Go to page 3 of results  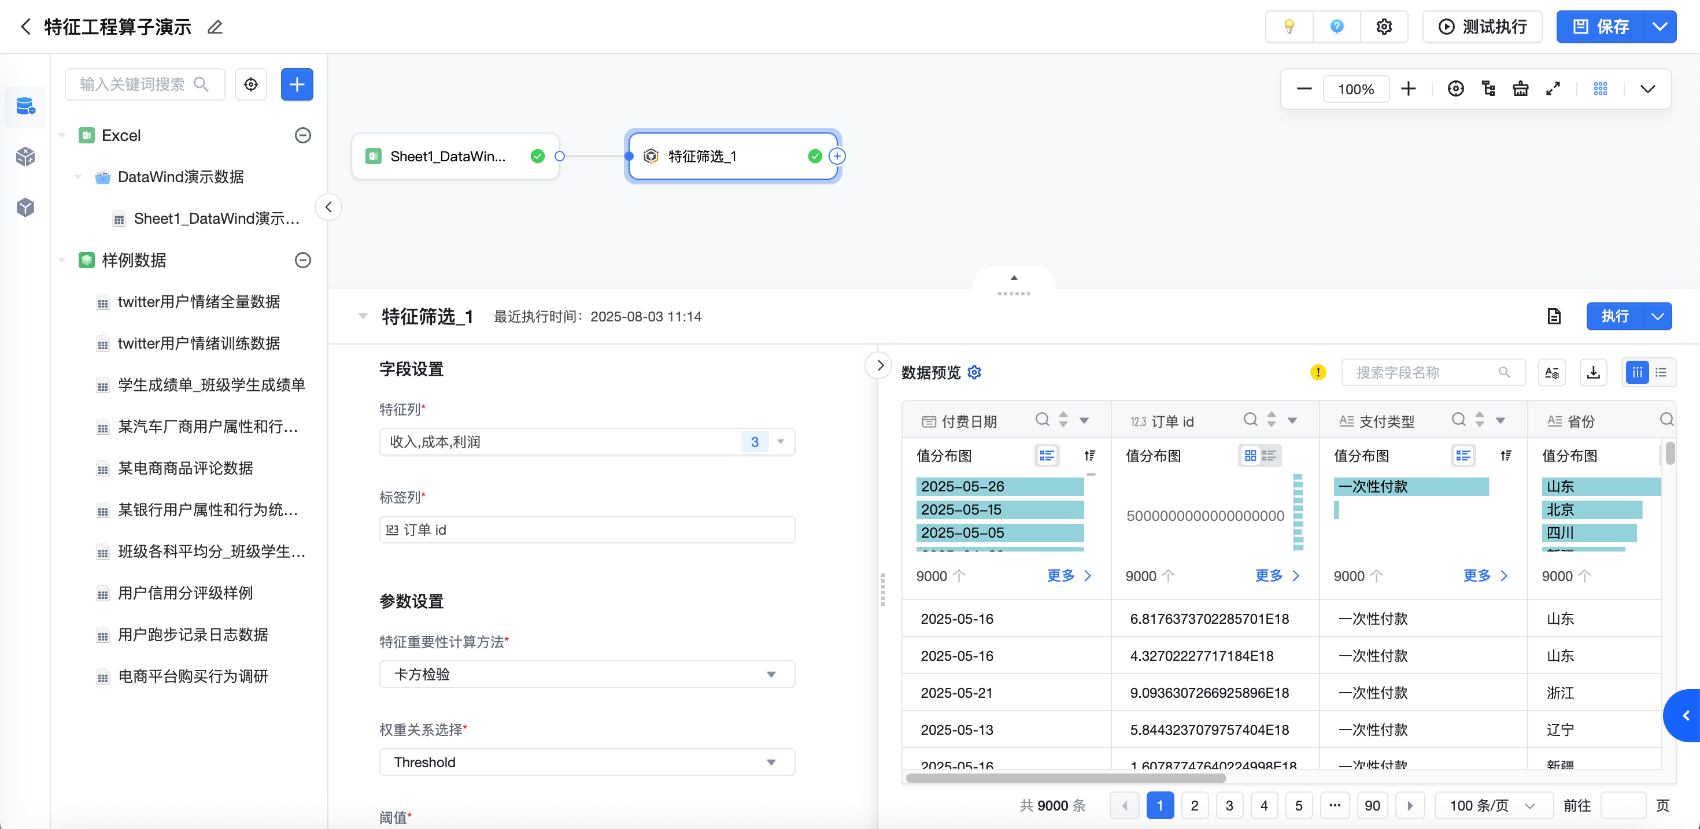pyautogui.click(x=1229, y=805)
